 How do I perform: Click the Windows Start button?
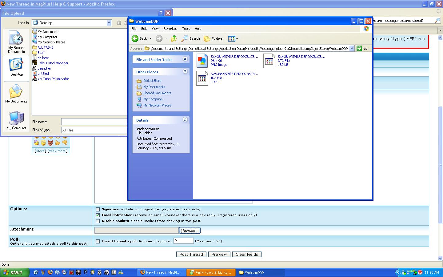coord(14,272)
